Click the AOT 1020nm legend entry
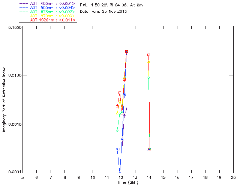 pyautogui.click(x=48, y=20)
